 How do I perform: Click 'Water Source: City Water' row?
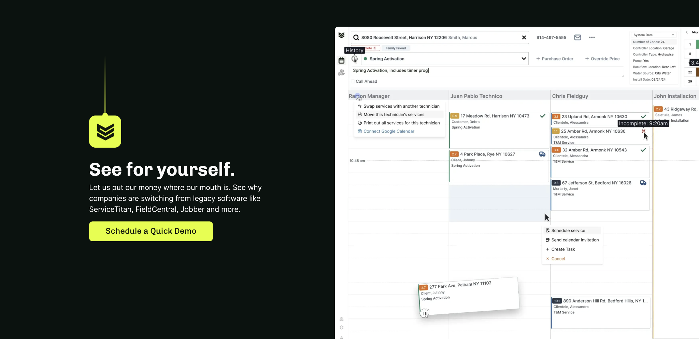click(x=652, y=73)
